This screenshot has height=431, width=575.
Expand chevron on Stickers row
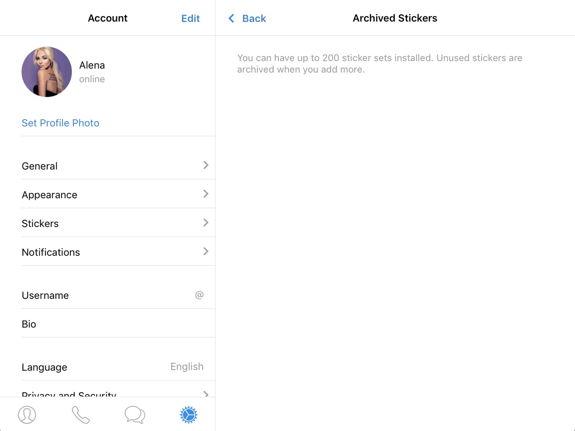[x=206, y=223]
